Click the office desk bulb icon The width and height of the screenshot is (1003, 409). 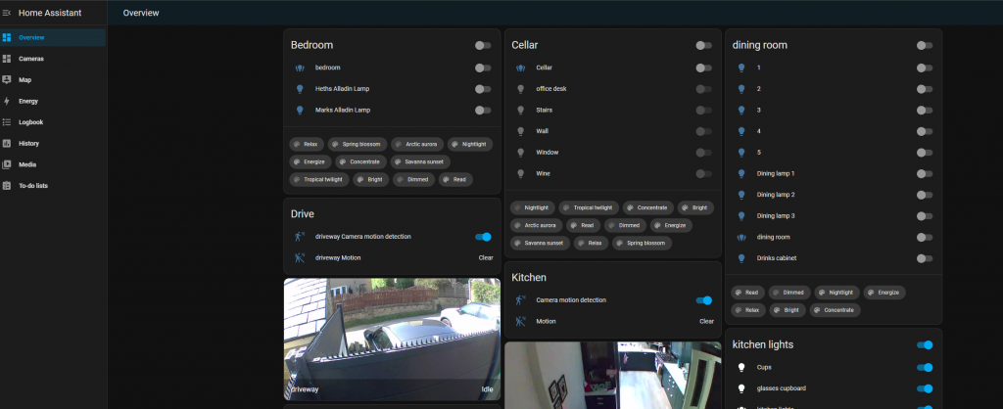click(x=521, y=89)
